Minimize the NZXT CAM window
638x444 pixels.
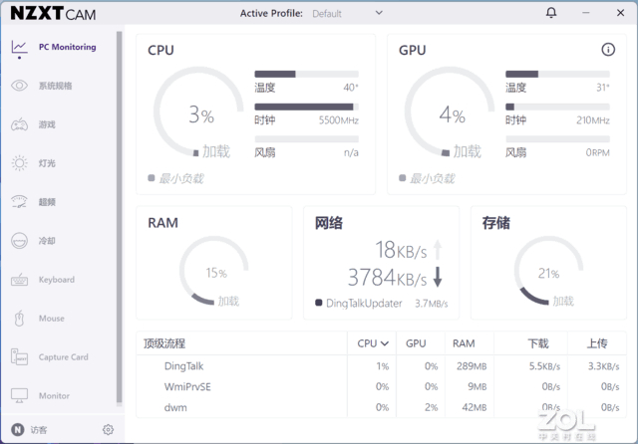tap(585, 13)
